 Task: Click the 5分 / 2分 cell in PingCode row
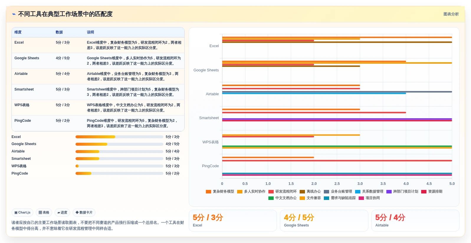[x=63, y=121]
